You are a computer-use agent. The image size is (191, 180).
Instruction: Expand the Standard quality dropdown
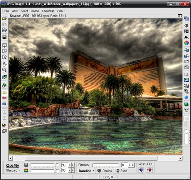tap(13, 170)
